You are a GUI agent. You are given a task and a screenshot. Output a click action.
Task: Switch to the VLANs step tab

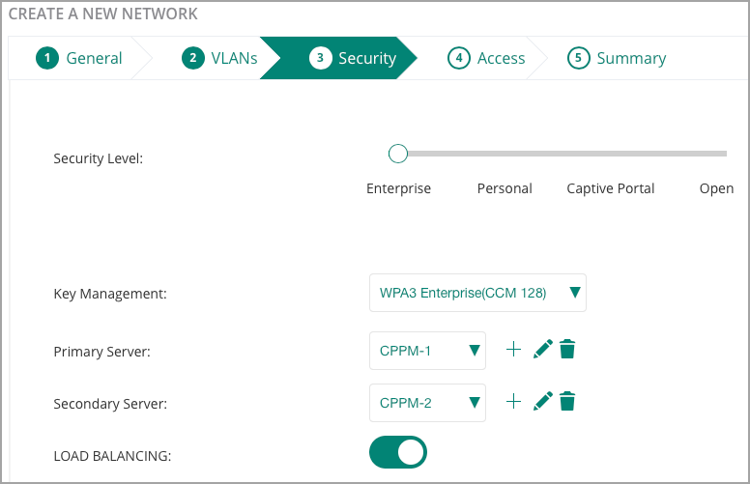click(x=219, y=58)
